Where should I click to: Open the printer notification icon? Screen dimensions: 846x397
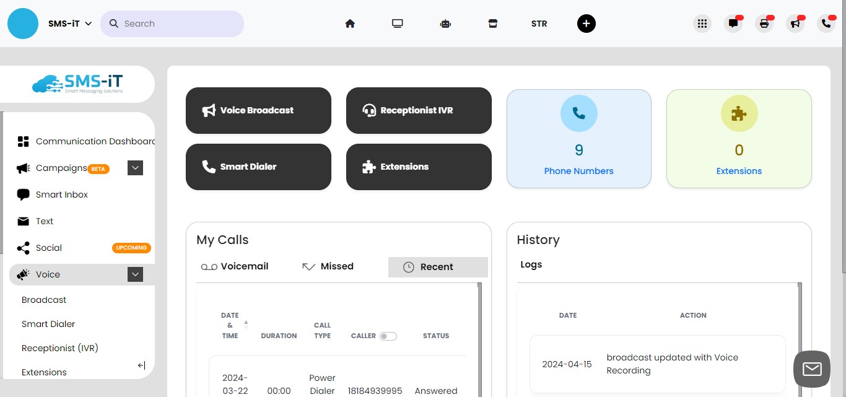[764, 24]
